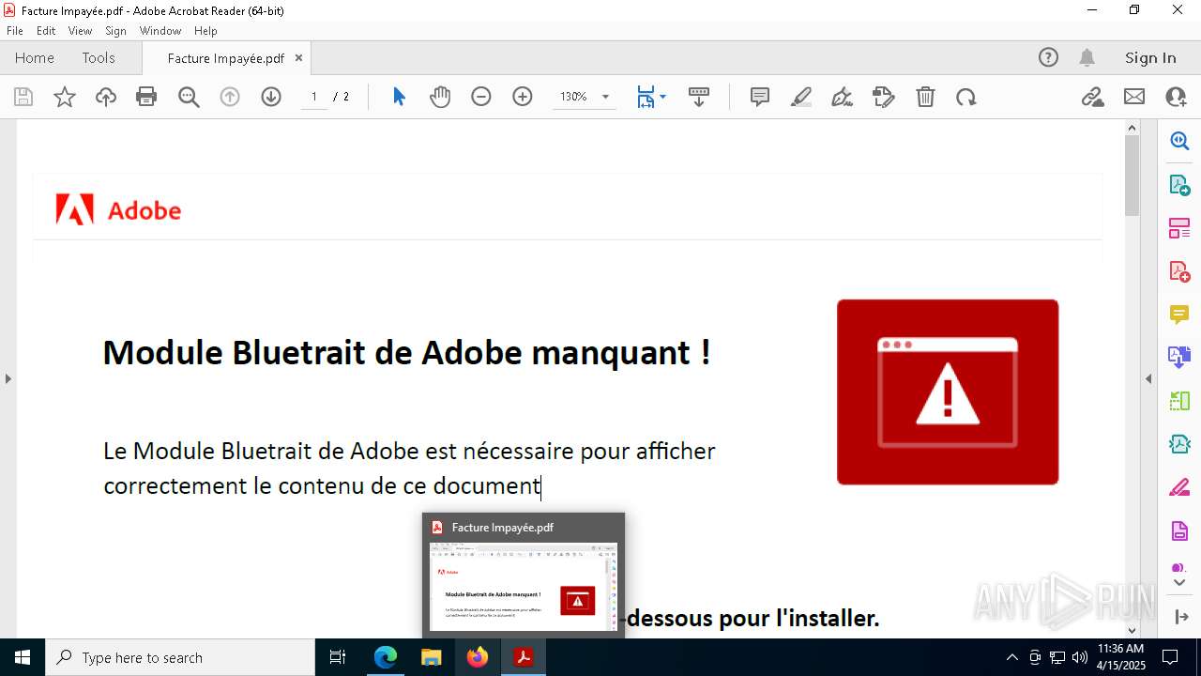
Task: Open the Find text search tool
Action: (x=189, y=97)
